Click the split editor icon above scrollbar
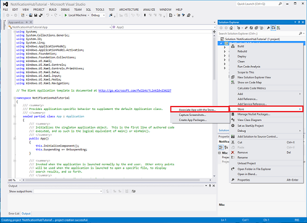Viewport: 307px width, 223px height. (214, 32)
